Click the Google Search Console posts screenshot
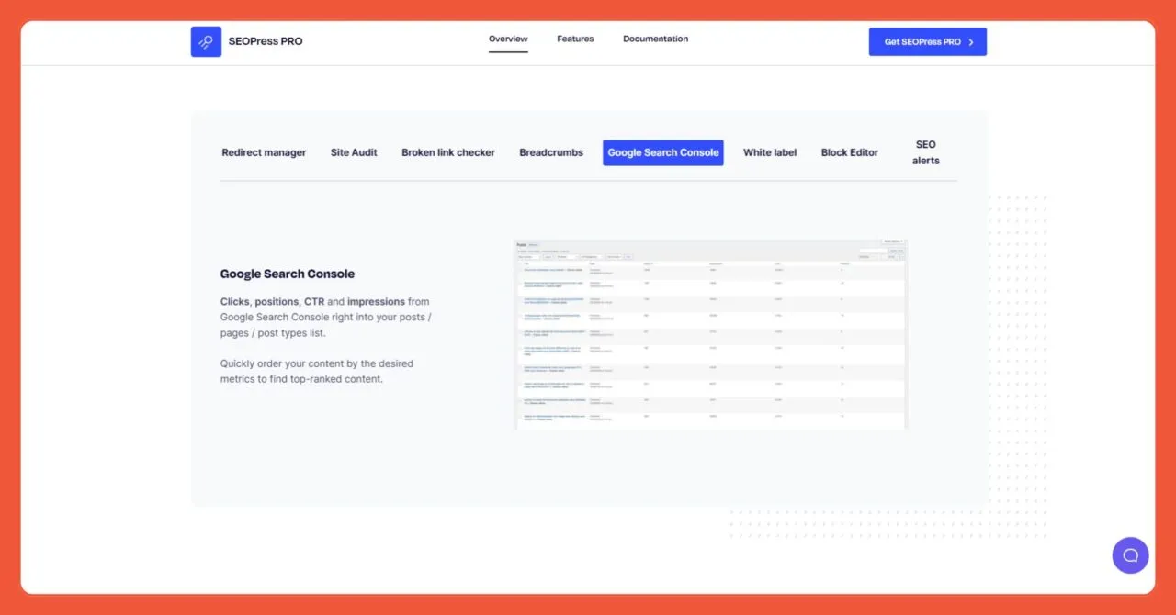The image size is (1176, 615). coord(710,335)
